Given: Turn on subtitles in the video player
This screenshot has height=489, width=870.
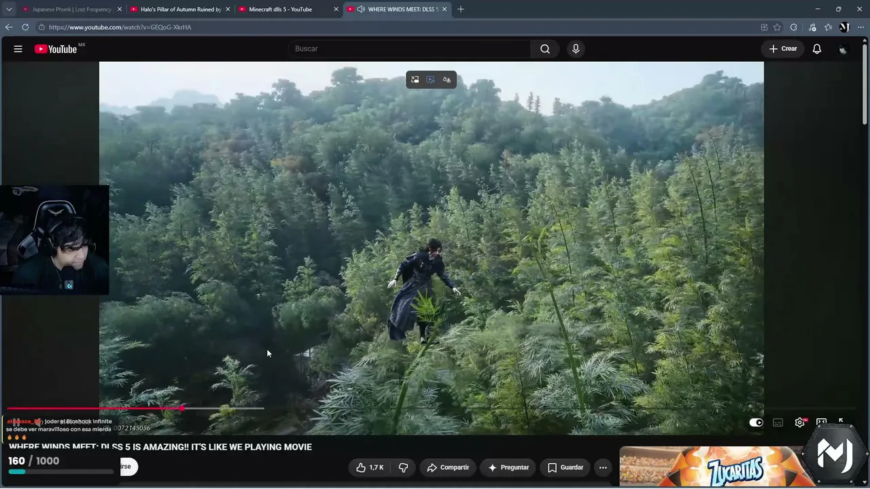Looking at the screenshot, I should tap(778, 422).
